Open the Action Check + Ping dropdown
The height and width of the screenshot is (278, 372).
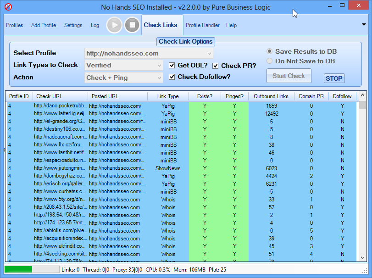(124, 78)
